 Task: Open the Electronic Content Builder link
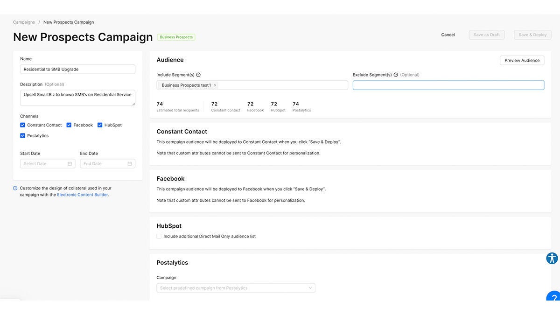point(82,195)
